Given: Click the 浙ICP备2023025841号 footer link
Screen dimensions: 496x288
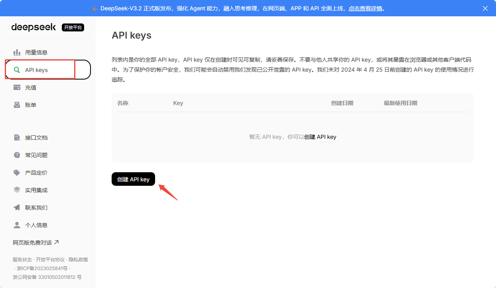Looking at the screenshot, I should (x=42, y=269).
